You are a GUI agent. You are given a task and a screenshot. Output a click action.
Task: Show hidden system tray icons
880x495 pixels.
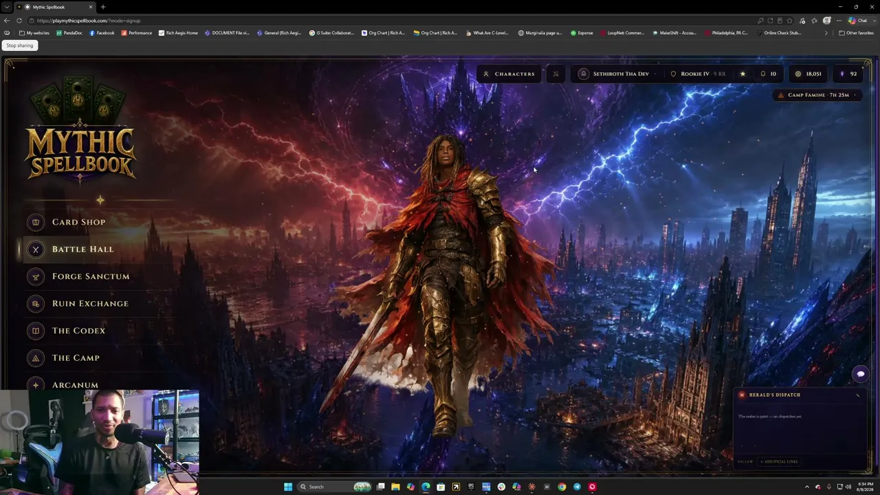(x=807, y=487)
